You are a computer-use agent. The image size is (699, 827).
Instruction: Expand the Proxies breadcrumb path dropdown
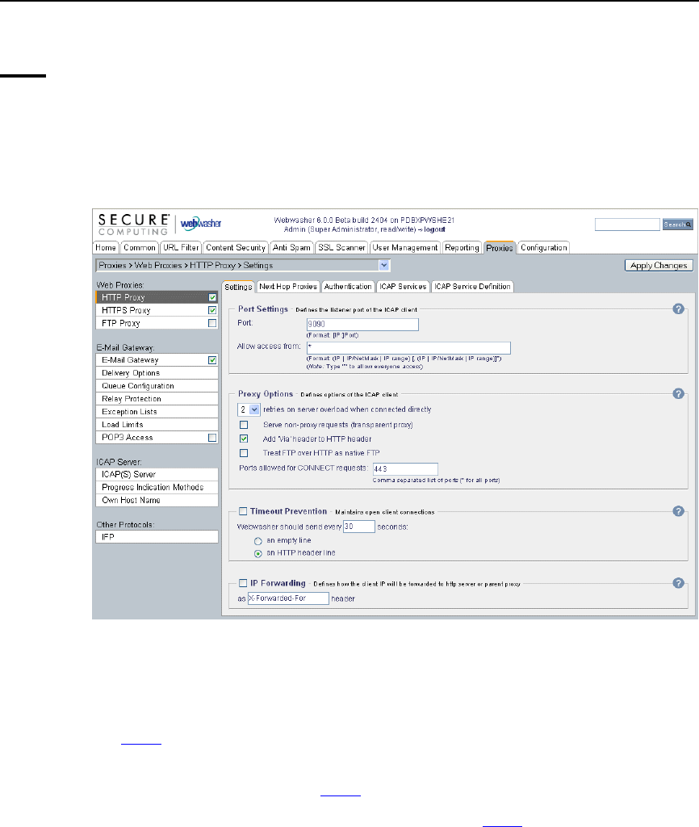tap(383, 265)
